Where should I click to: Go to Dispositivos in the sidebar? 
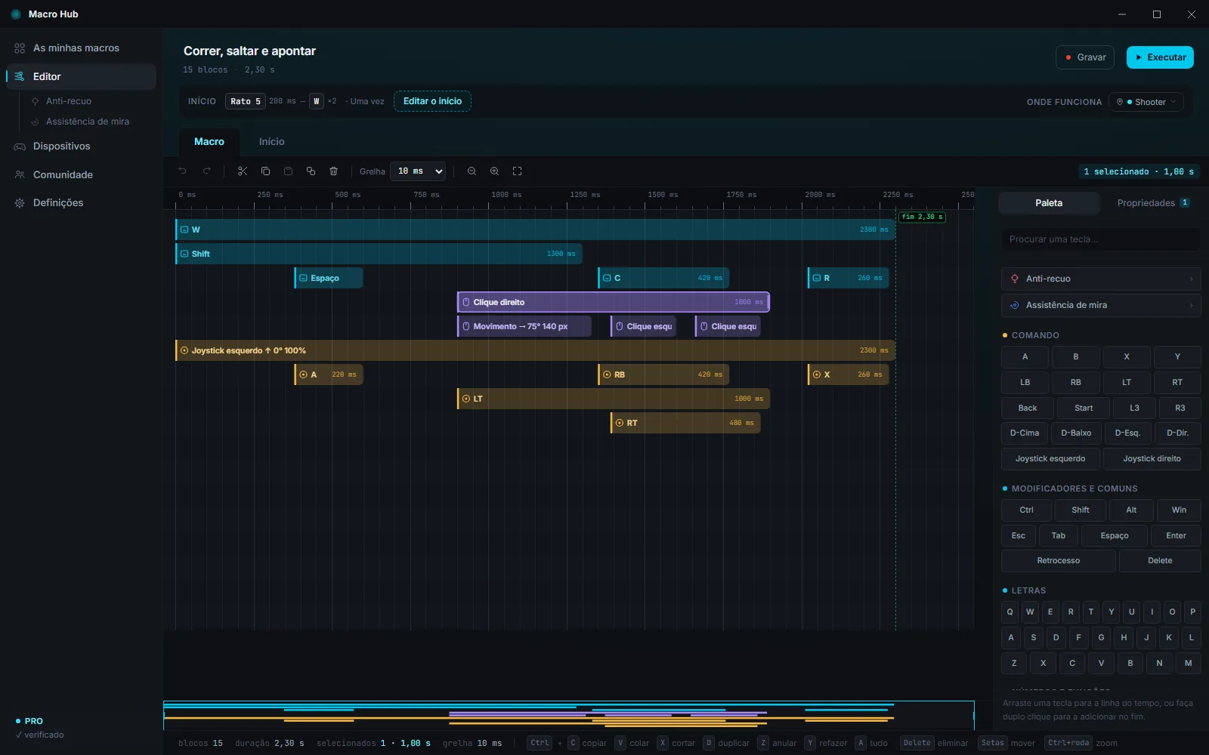point(81,146)
